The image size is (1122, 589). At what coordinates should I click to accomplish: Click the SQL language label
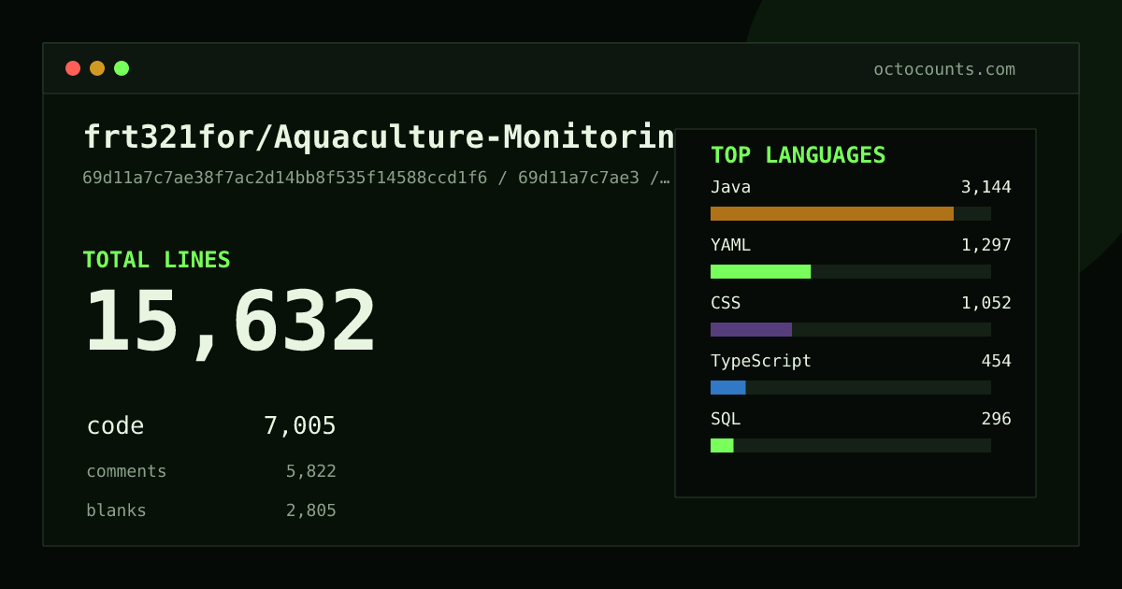[x=726, y=419]
